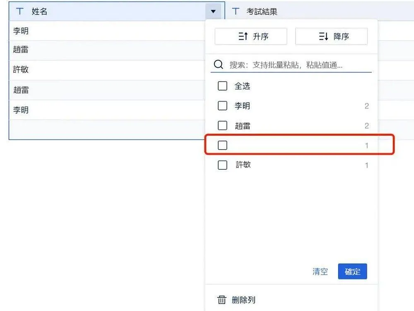This screenshot has width=414, height=311.
Task: Focus the 搜索 filter input field
Action: (x=291, y=65)
